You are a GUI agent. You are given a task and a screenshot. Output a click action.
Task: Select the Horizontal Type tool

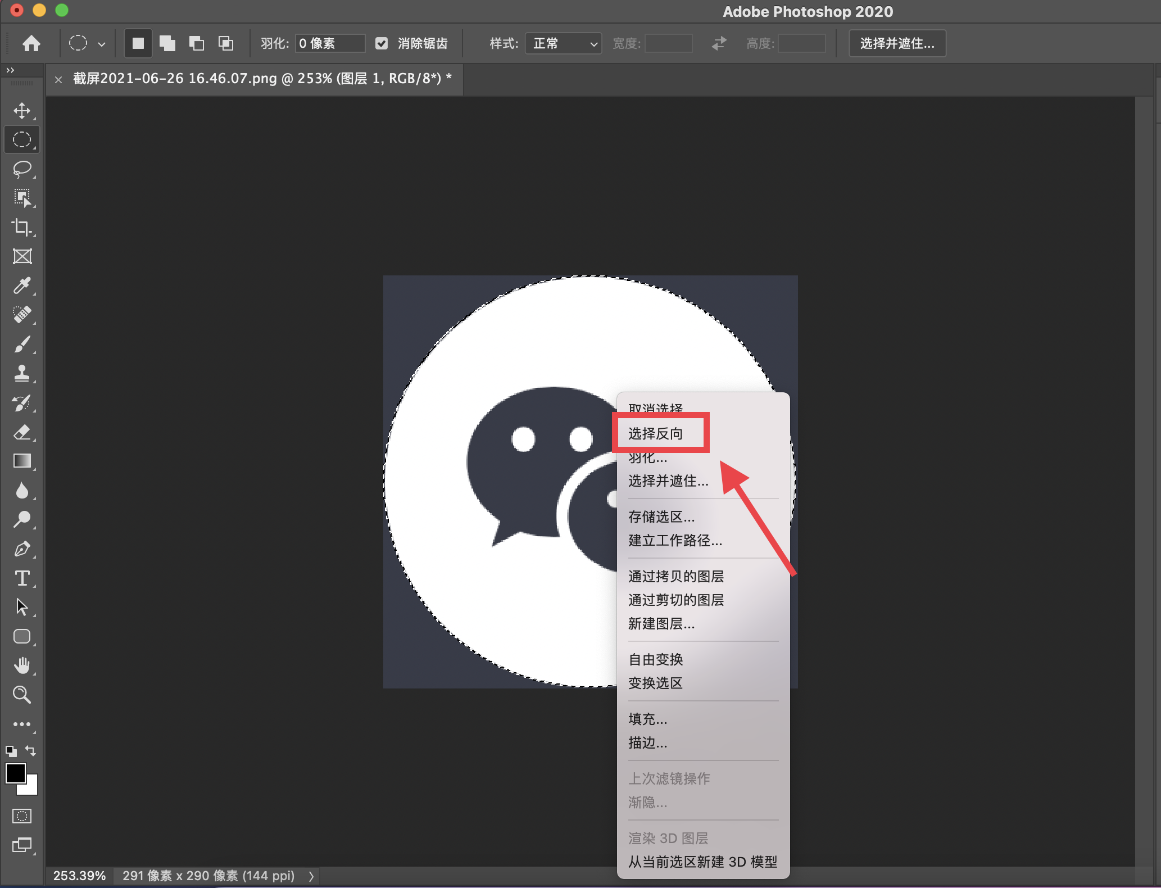pos(22,578)
